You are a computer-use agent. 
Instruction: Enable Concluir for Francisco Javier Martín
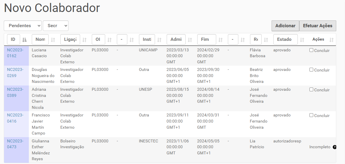tap(311, 115)
